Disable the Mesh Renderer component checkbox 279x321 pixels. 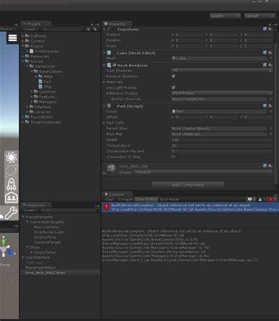coord(114,65)
